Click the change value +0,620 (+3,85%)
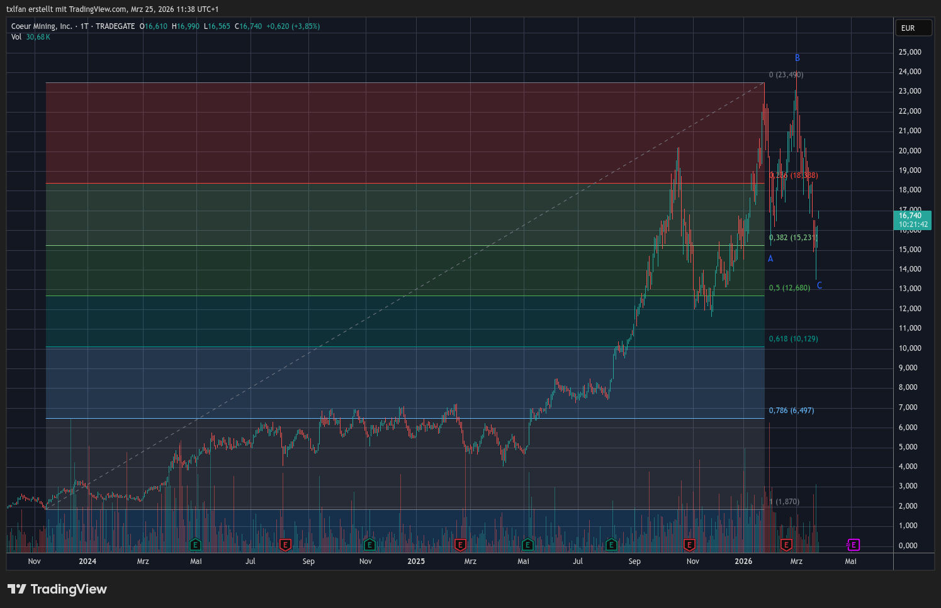Image resolution: width=941 pixels, height=608 pixels. [x=293, y=26]
